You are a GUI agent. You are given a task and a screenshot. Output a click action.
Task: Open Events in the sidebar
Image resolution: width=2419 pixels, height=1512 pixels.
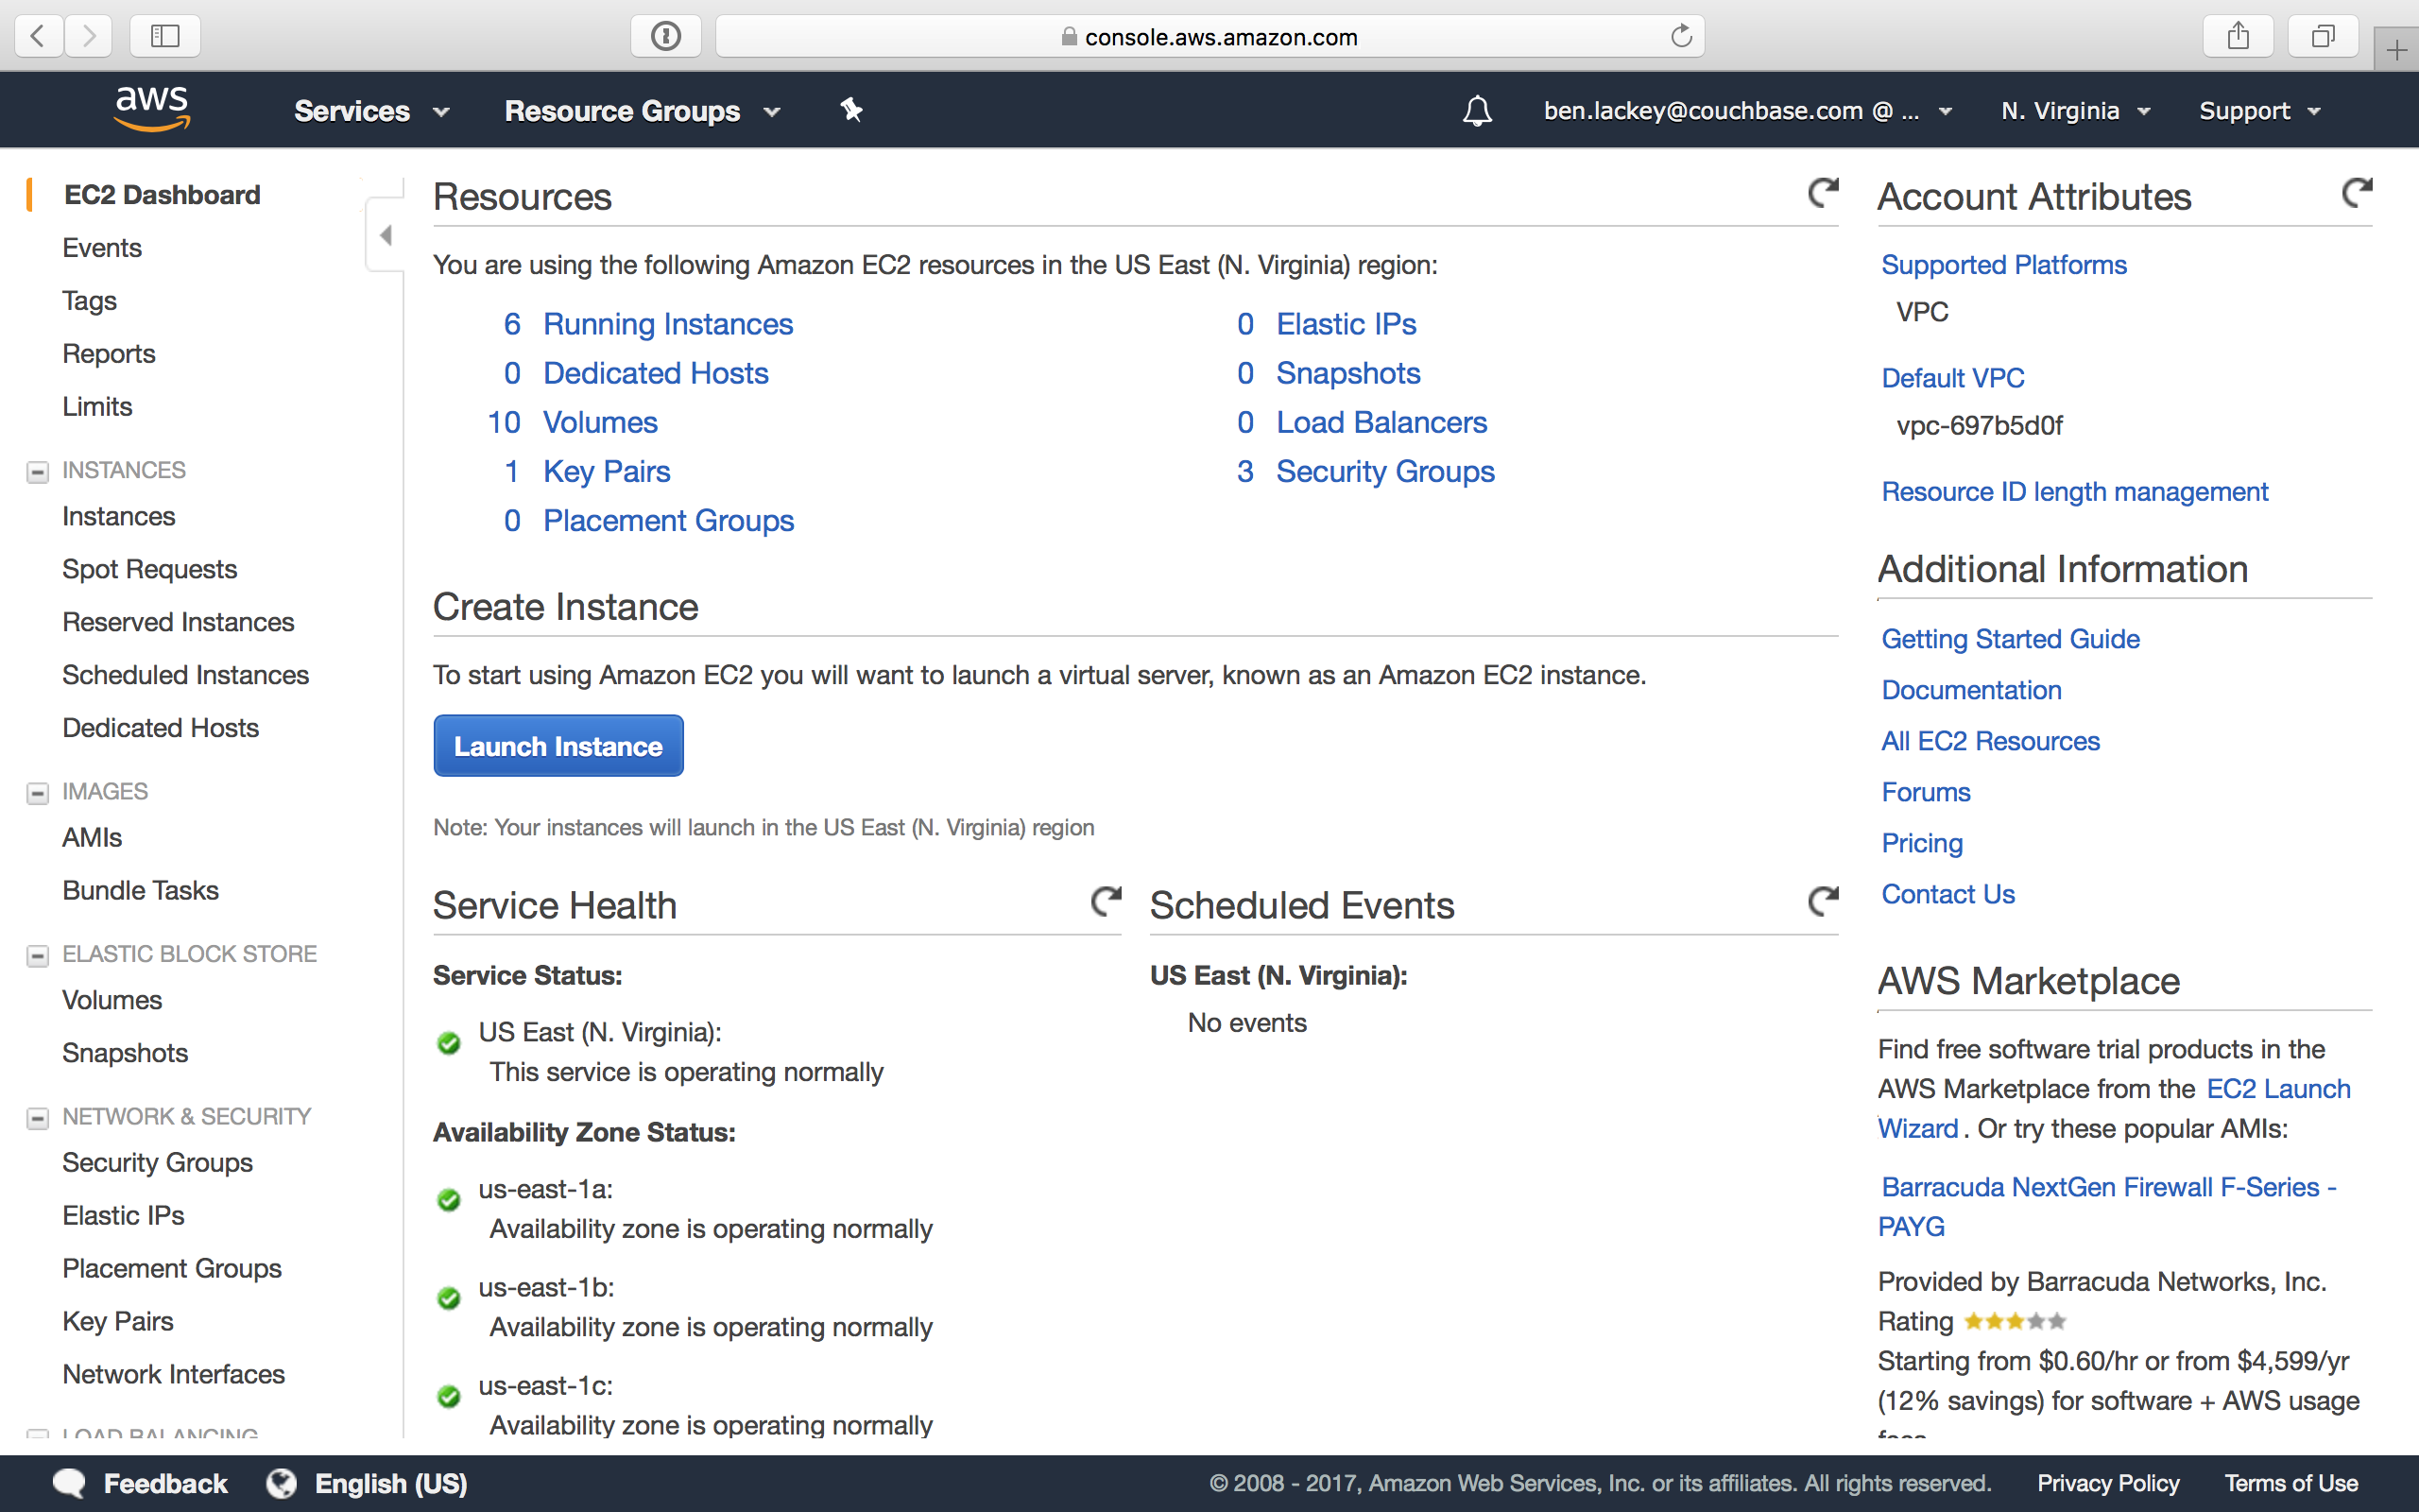102,248
